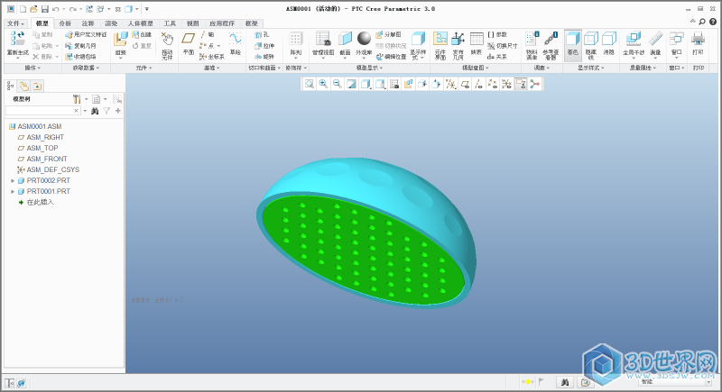Open model tree settings dropdown (hammer icon)
The width and height of the screenshot is (722, 392).
79,99
